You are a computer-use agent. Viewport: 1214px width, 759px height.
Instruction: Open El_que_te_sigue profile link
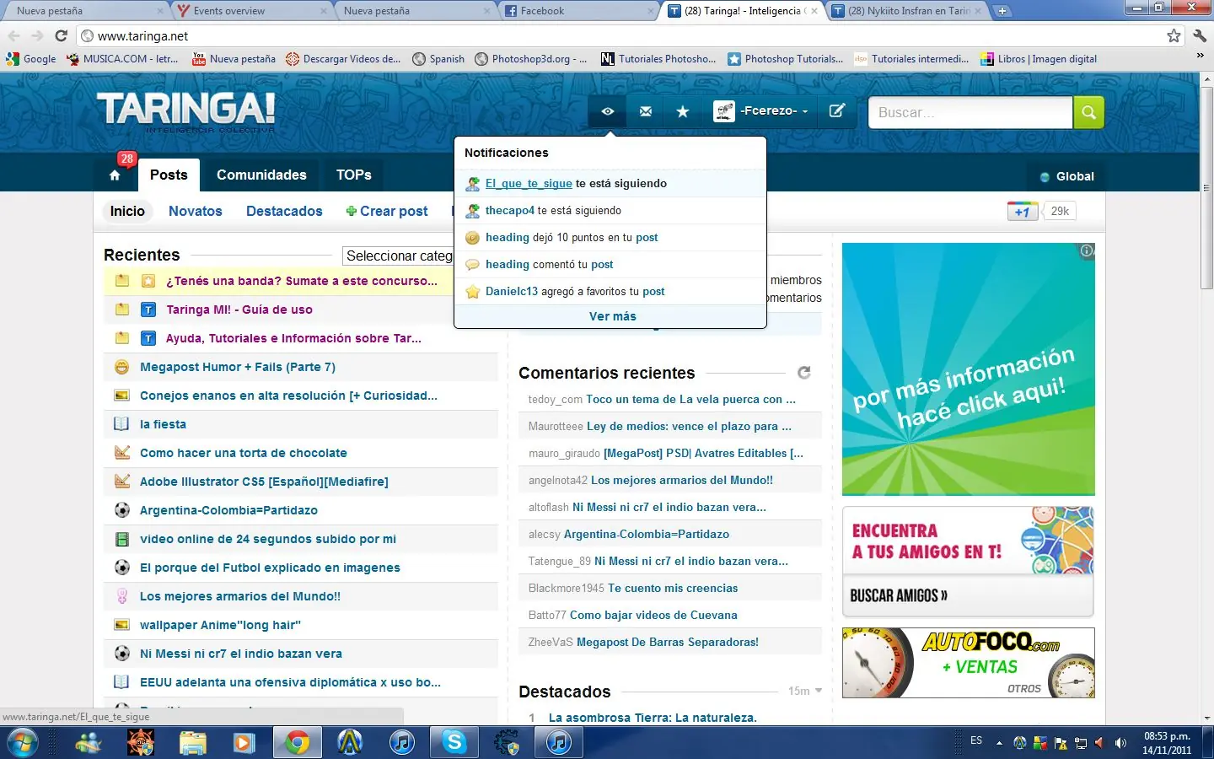pos(529,184)
